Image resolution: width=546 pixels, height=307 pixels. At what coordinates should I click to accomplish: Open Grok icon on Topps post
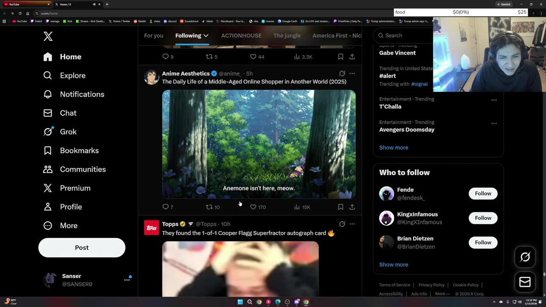coord(342,224)
